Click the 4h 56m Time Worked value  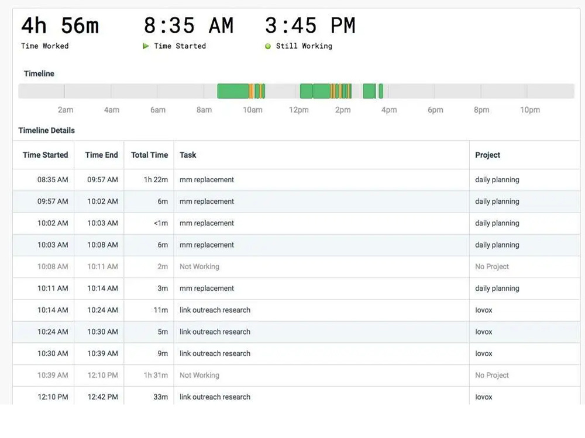(x=60, y=26)
